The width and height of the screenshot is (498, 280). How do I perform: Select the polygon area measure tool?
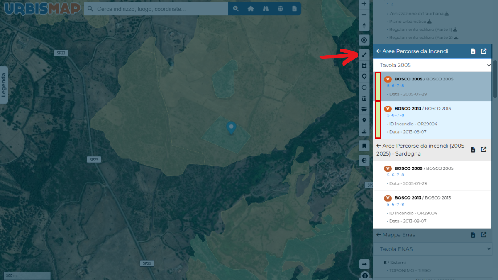[x=364, y=66]
